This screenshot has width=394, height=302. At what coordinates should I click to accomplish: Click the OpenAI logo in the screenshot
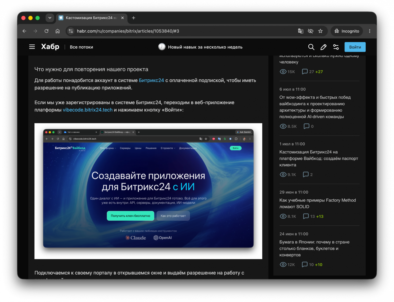click(x=163, y=238)
